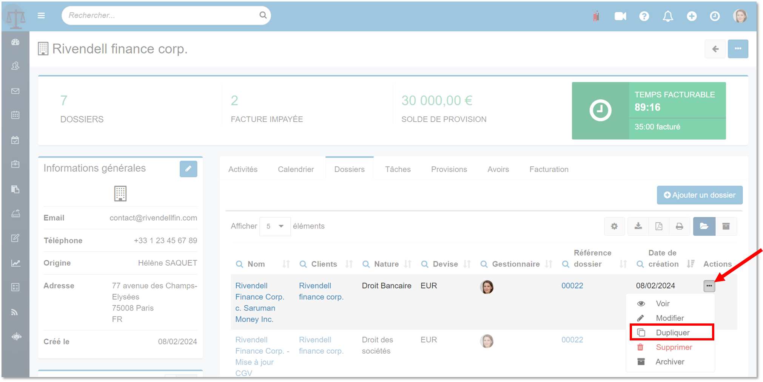Show open dossiers with the folder toggle
Viewport: 763px width, 382px height.
(704, 226)
